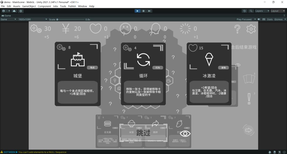This screenshot has width=287, height=154.
Task: Click the 地点 tag on castle card
Action: (92, 68)
